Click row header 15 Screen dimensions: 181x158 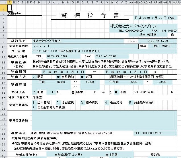3,73
